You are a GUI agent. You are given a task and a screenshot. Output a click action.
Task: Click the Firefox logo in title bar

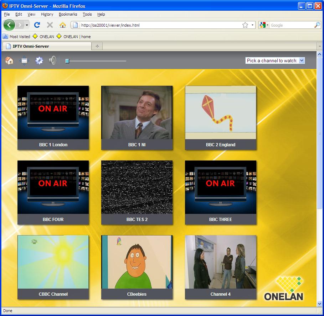coord(5,6)
